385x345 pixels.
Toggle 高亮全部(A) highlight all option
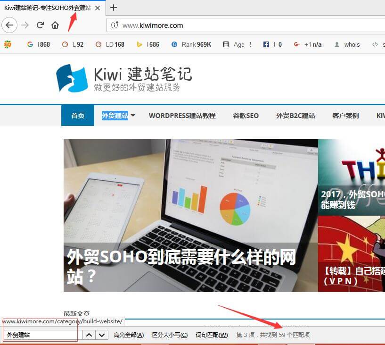click(129, 335)
